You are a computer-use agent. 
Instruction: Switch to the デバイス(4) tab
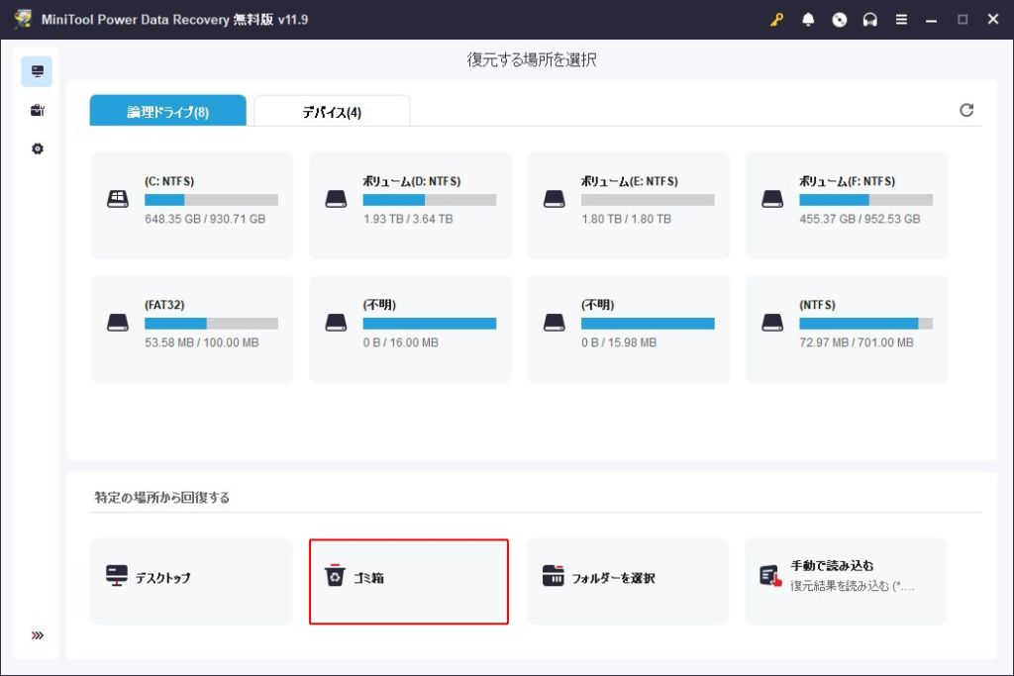pos(332,112)
